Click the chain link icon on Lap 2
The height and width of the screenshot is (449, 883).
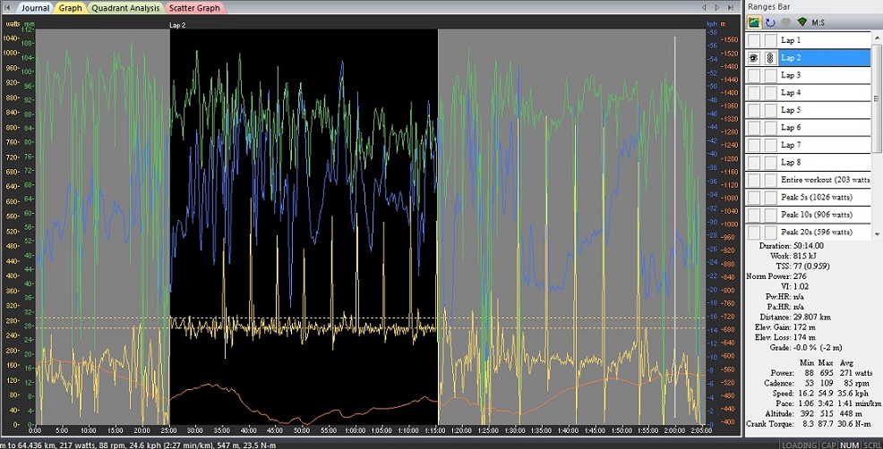769,58
